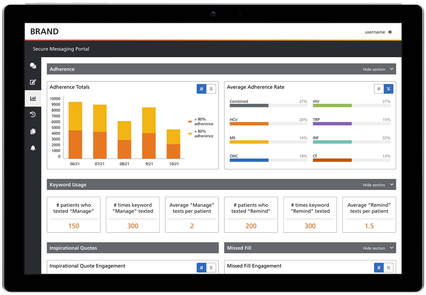
Task: Set Missed Fill Engagement to percent view
Action: tap(389, 267)
